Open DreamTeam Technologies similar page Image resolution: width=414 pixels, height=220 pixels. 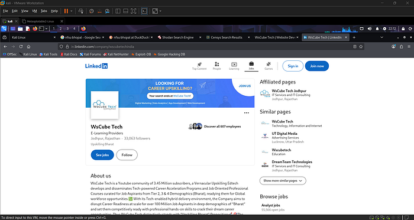pyautogui.click(x=292, y=162)
